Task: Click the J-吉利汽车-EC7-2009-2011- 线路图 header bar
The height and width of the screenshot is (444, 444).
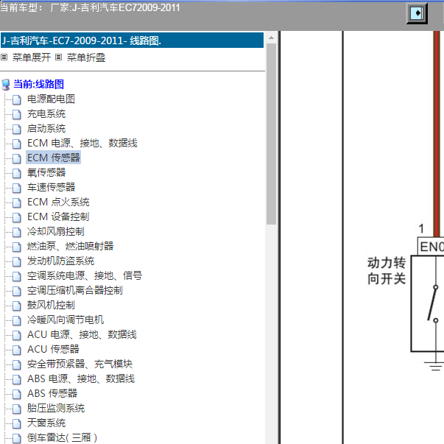Action: pyautogui.click(x=132, y=40)
